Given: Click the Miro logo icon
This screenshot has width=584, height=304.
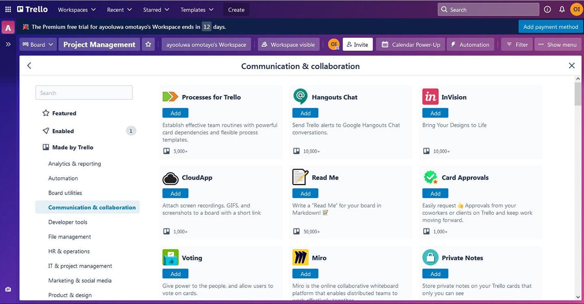Looking at the screenshot, I should pyautogui.click(x=300, y=258).
